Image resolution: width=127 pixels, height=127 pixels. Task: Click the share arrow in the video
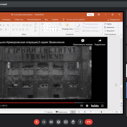tap(100, 41)
